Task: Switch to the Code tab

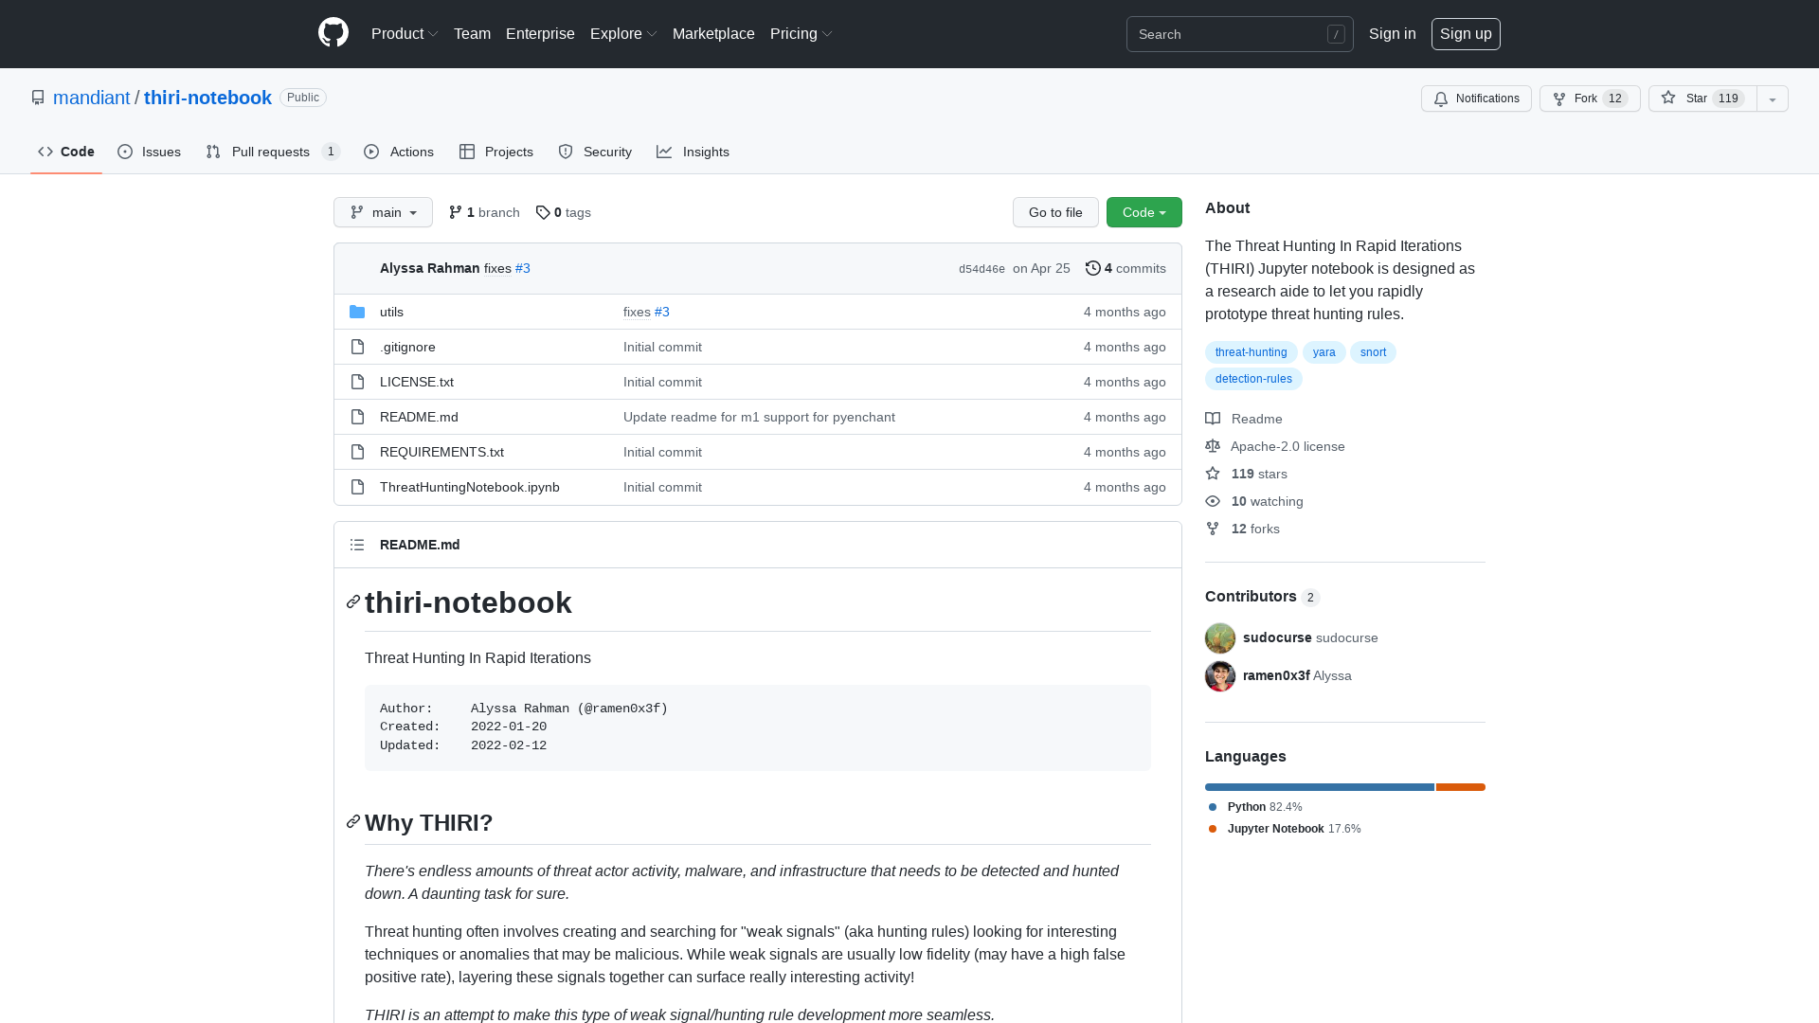Action: click(x=66, y=152)
